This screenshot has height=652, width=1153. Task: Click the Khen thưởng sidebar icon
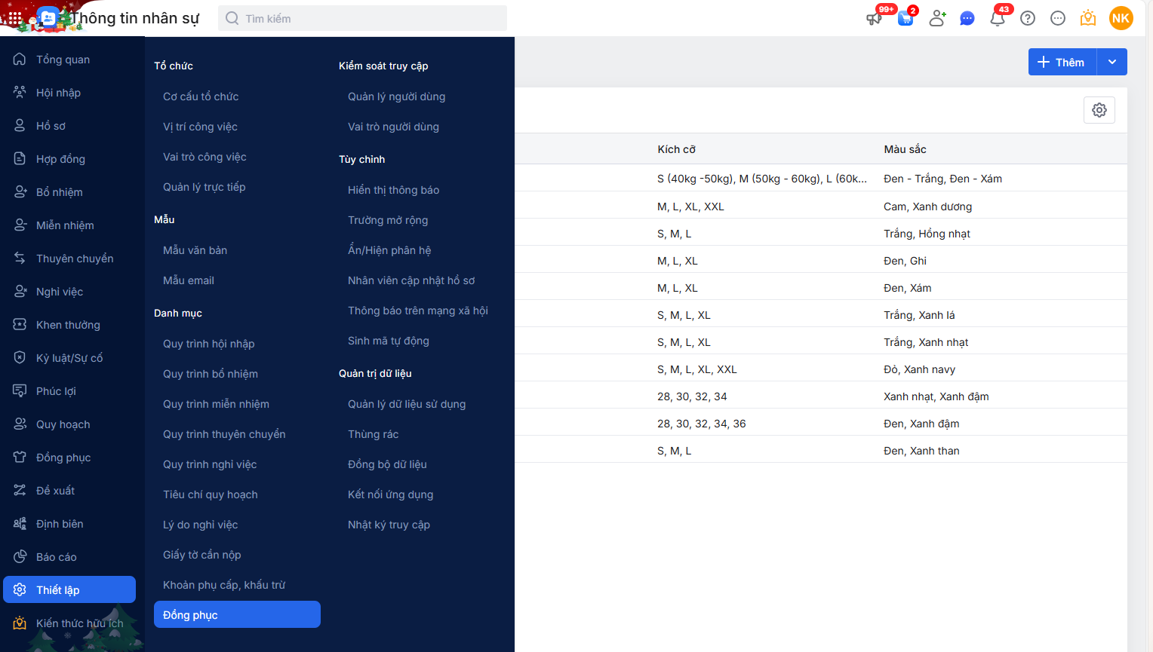tap(20, 324)
